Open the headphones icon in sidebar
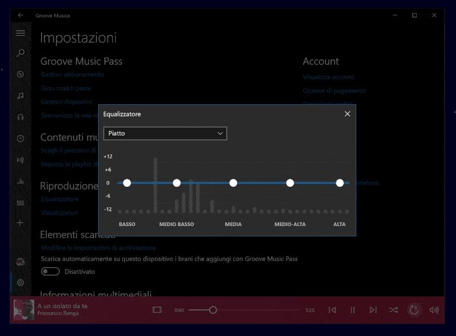Viewport: 456px width, 336px height. pos(21,117)
